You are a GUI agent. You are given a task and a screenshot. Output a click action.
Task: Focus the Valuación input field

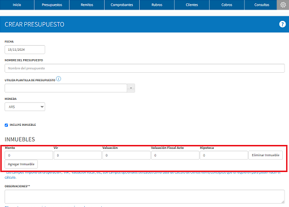pyautogui.click(x=127, y=155)
